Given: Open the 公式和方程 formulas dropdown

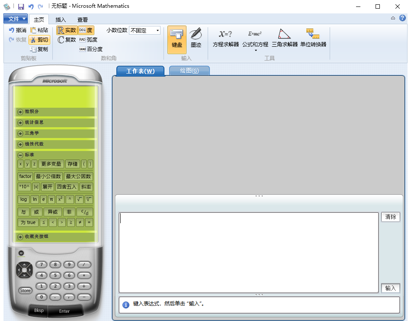Looking at the screenshot, I should (255, 39).
